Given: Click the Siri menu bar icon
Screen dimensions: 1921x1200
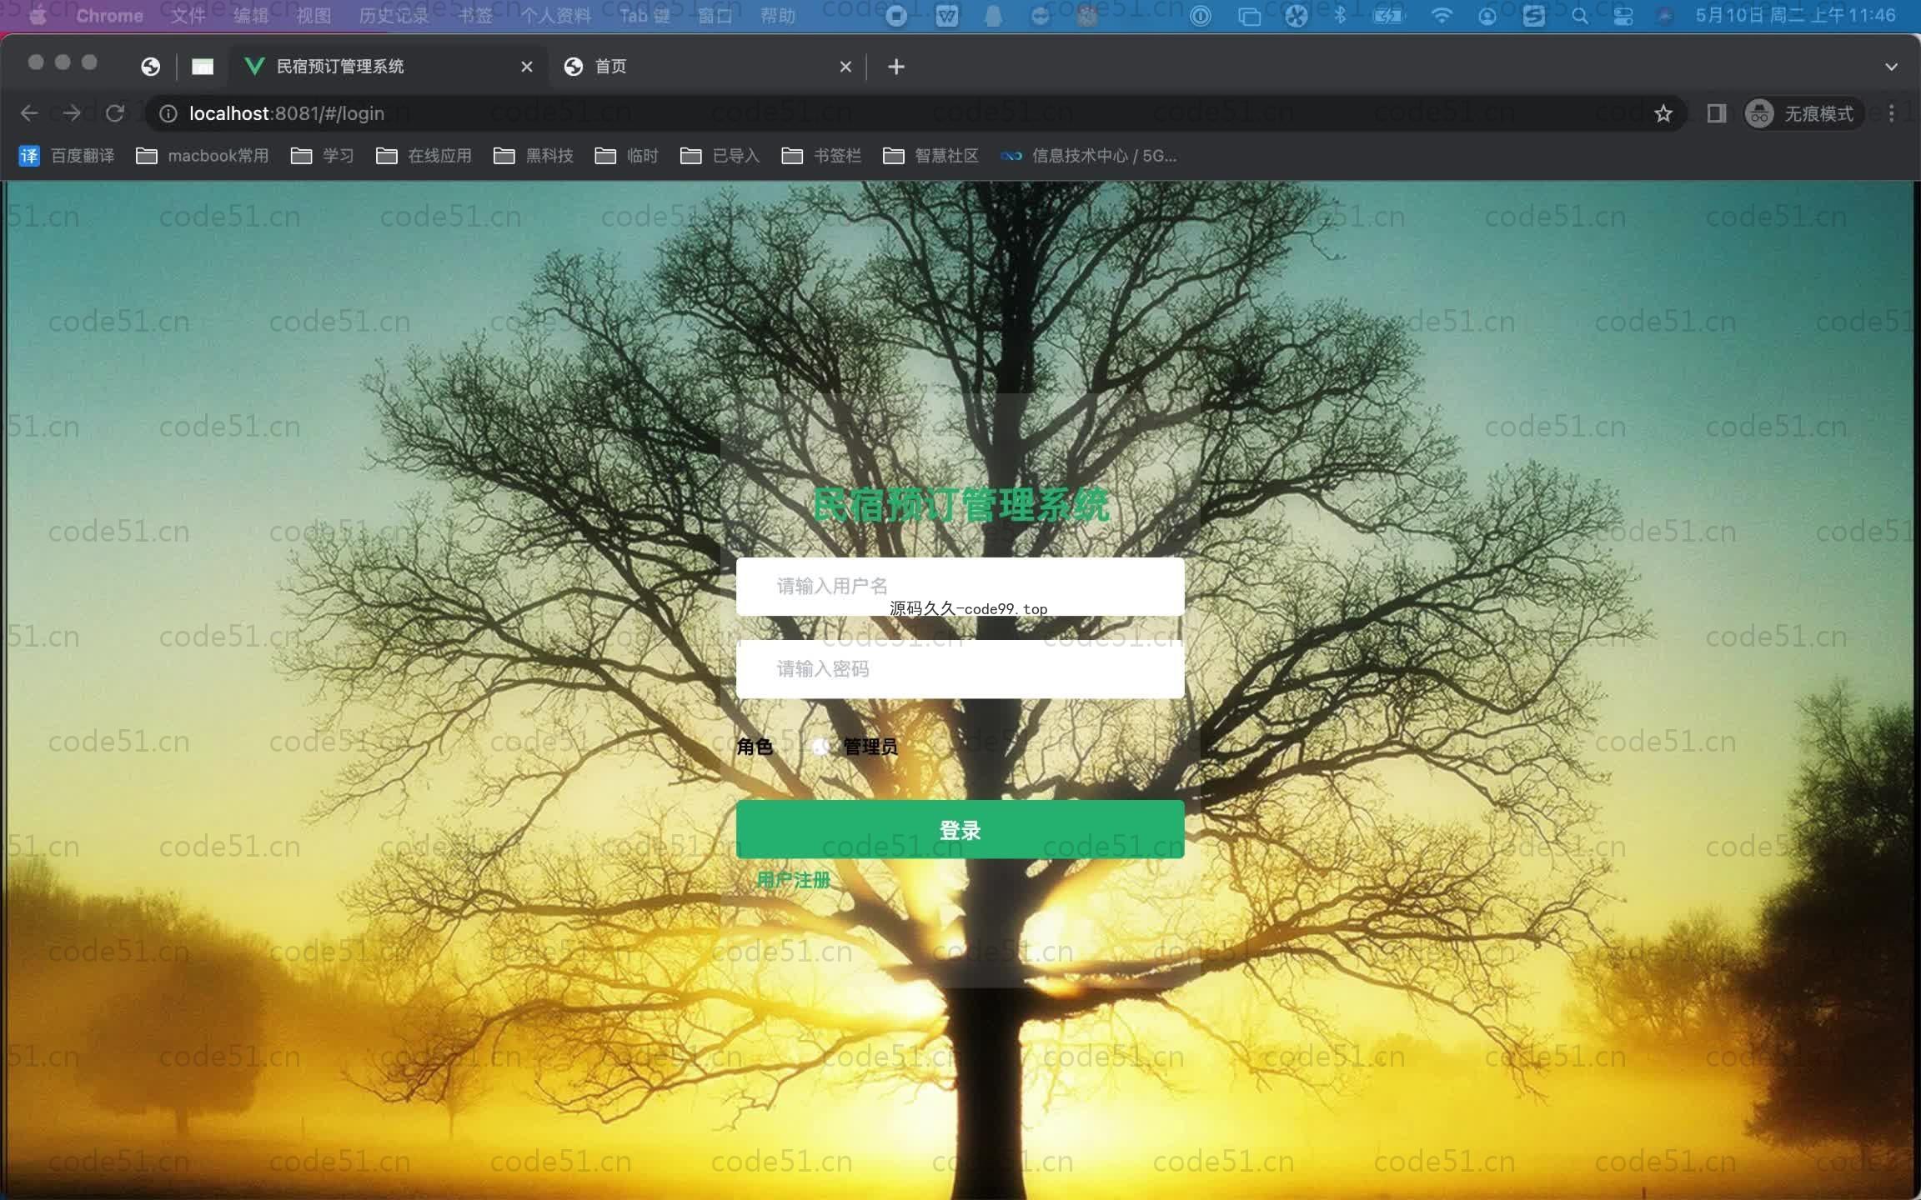Looking at the screenshot, I should pyautogui.click(x=1665, y=16).
